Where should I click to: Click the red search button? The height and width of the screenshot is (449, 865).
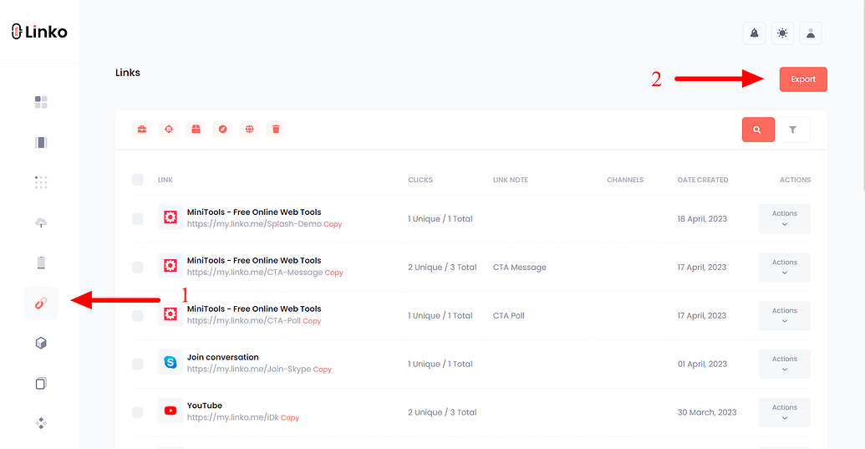pos(758,130)
